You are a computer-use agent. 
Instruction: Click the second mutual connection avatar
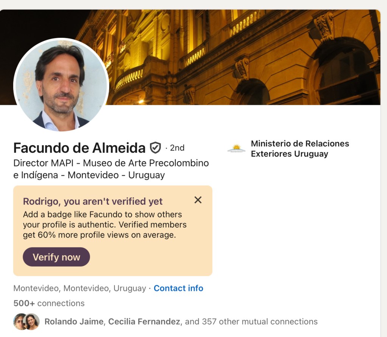[33, 321]
